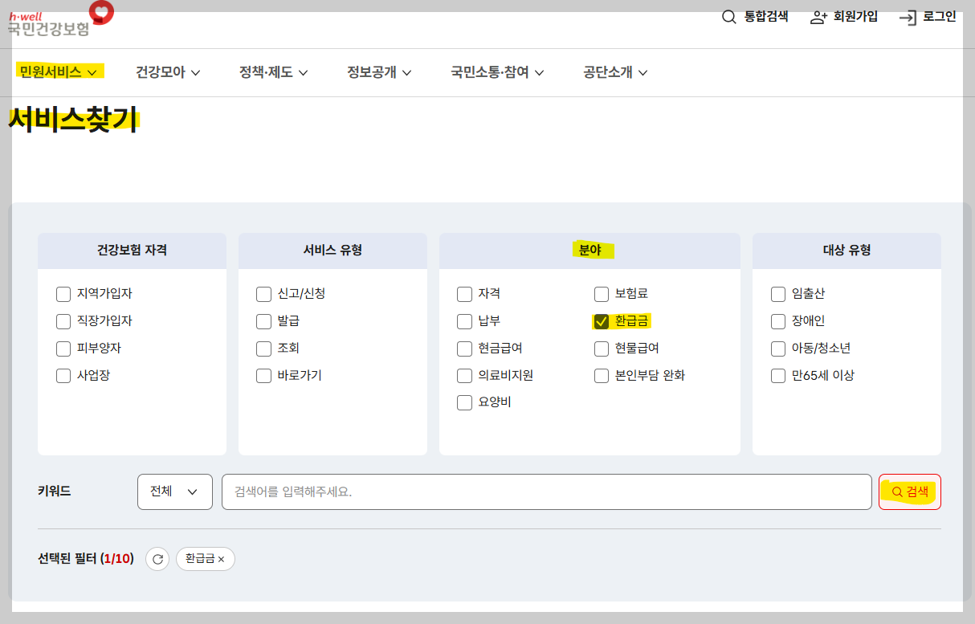The image size is (975, 624).
Task: Check the 만65세 이상 checkbox
Action: (x=777, y=376)
